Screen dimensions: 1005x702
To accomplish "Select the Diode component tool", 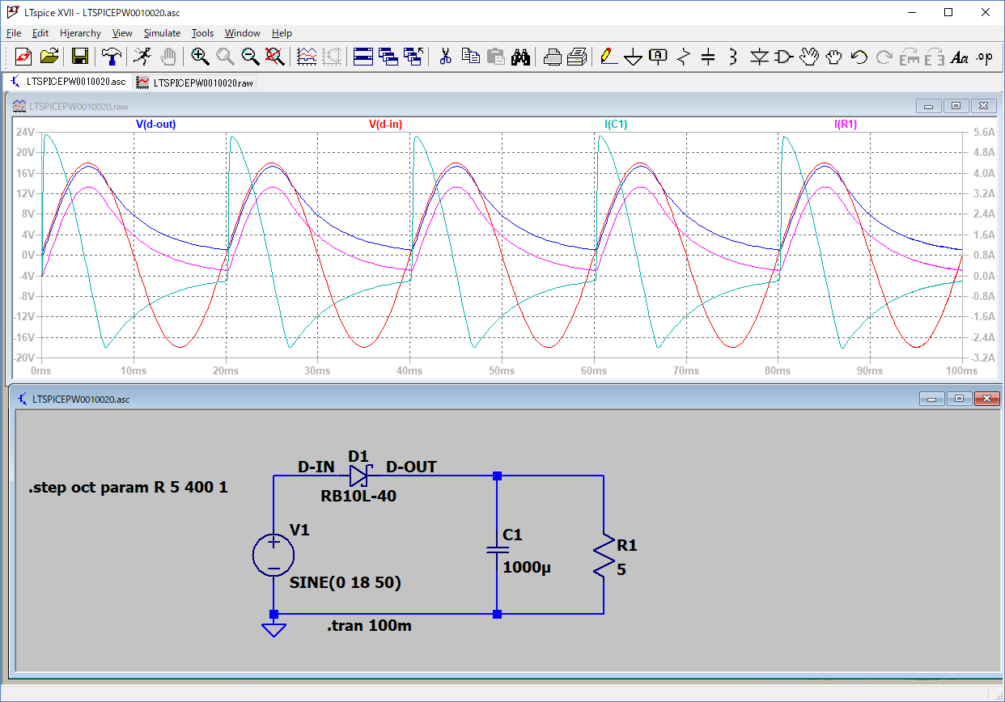I will click(758, 57).
